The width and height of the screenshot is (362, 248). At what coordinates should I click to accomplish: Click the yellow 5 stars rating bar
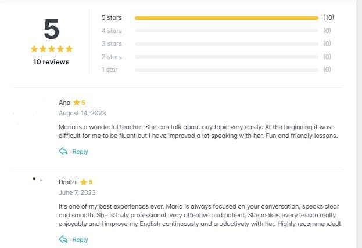pos(226,18)
